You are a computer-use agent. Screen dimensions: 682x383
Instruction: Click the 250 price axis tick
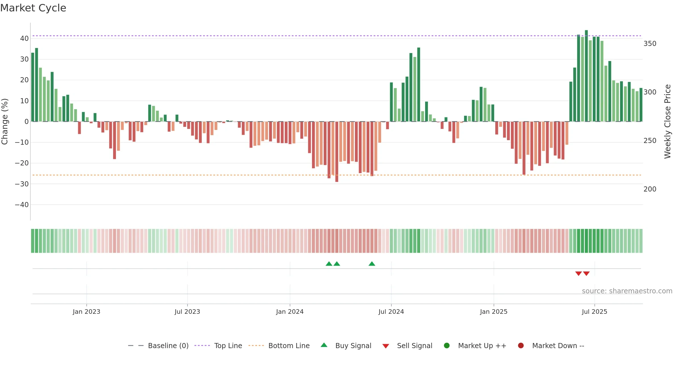[650, 141]
